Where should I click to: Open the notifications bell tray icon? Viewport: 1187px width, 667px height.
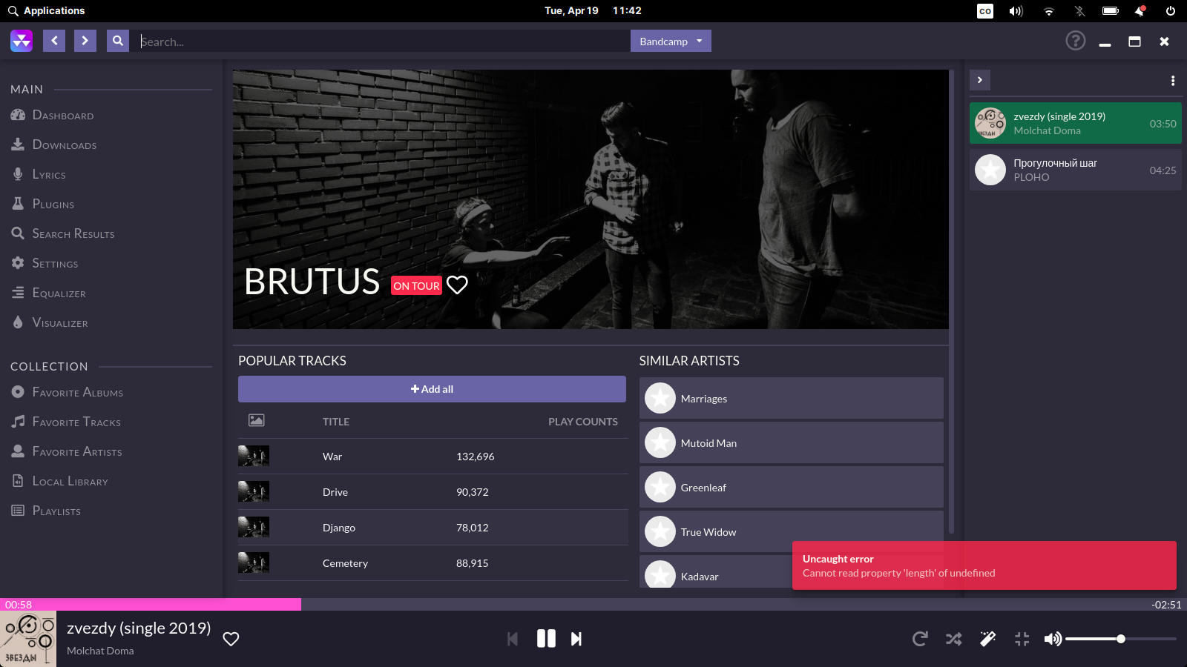point(1140,11)
